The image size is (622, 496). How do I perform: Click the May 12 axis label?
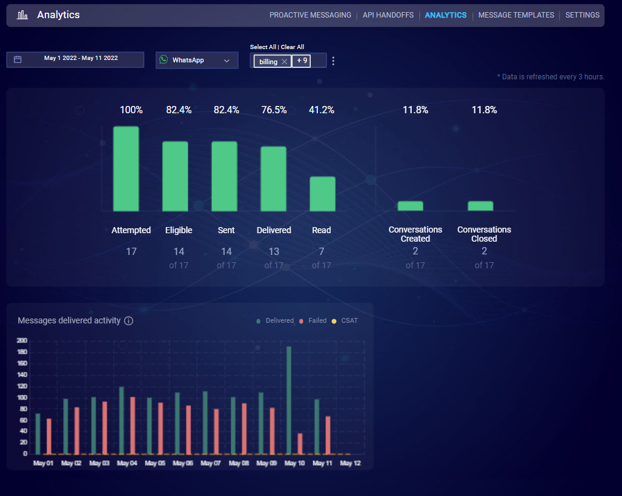(350, 463)
